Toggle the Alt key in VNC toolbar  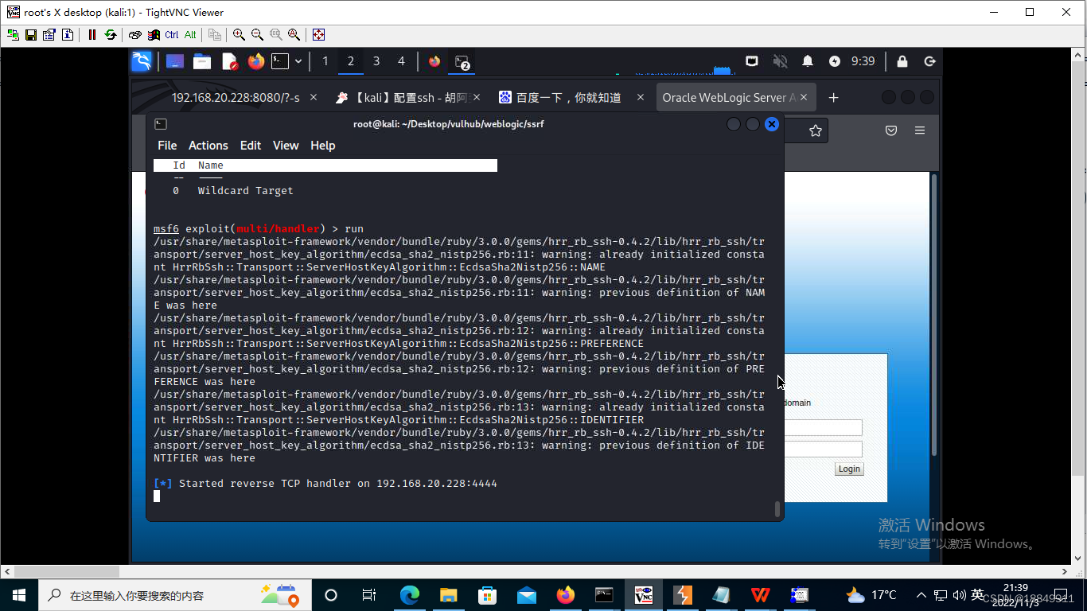click(190, 35)
